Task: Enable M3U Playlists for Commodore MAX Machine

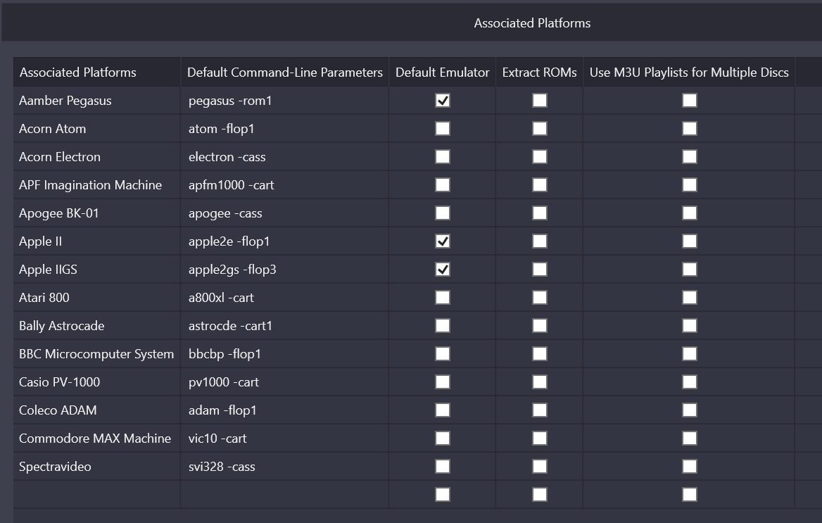Action: point(690,439)
